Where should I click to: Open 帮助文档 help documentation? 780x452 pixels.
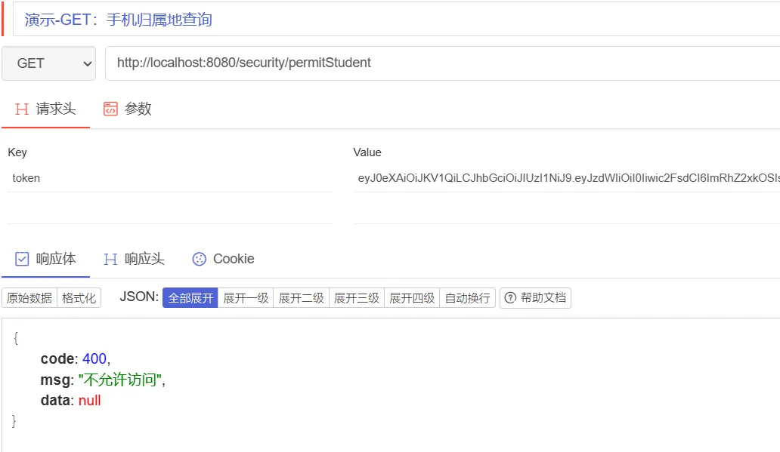(535, 298)
